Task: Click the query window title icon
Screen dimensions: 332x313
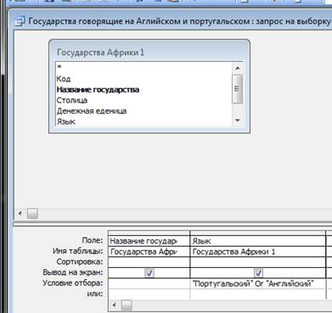Action: tap(20, 22)
